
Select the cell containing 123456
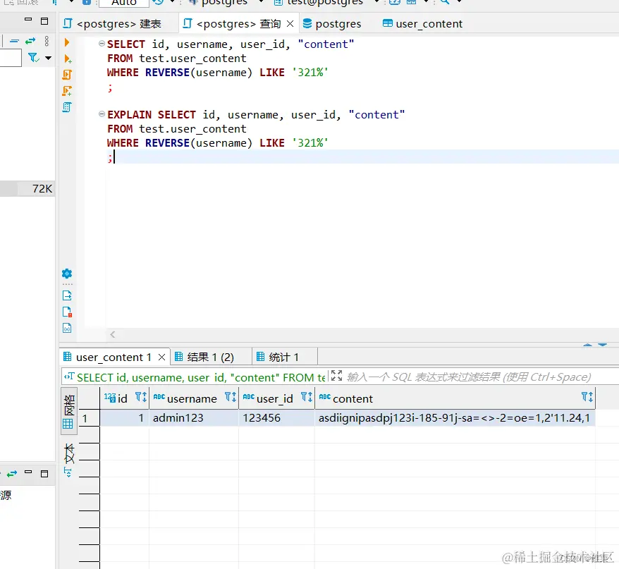tap(277, 418)
